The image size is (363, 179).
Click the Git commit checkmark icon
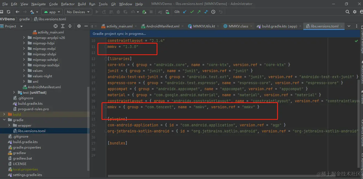[192, 12]
